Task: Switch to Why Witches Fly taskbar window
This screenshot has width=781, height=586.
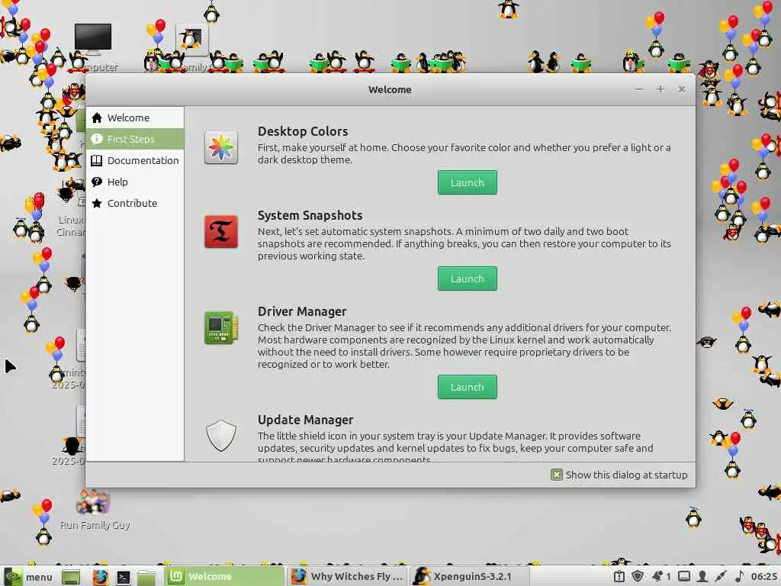Action: click(347, 577)
